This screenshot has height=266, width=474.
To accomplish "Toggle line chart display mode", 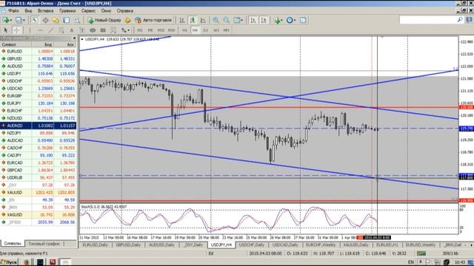I will [x=203, y=20].
